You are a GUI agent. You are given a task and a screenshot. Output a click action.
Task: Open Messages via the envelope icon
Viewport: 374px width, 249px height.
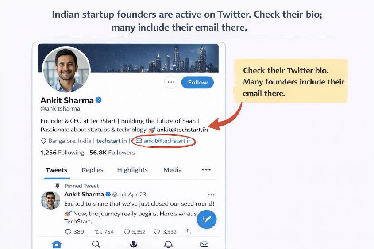(204, 244)
